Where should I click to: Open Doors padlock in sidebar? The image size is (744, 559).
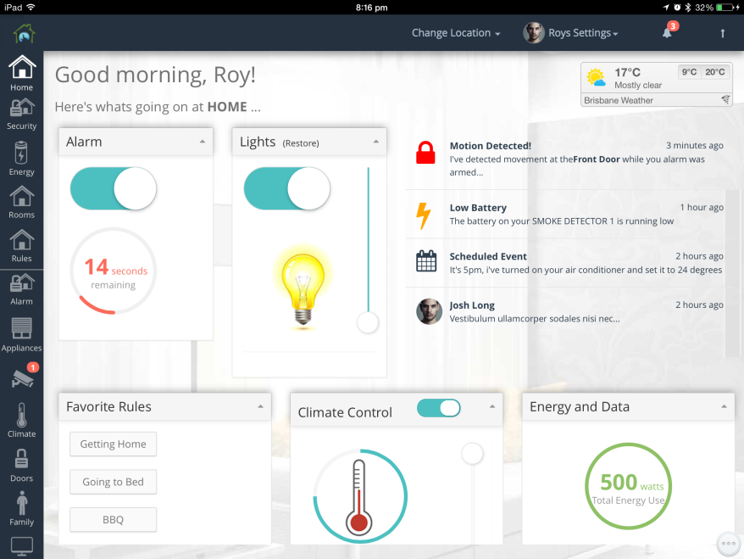point(22,466)
